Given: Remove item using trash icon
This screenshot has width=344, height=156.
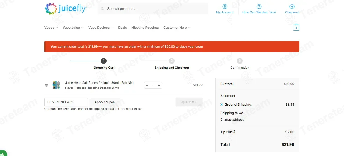Looking at the screenshot, I should click(46, 85).
